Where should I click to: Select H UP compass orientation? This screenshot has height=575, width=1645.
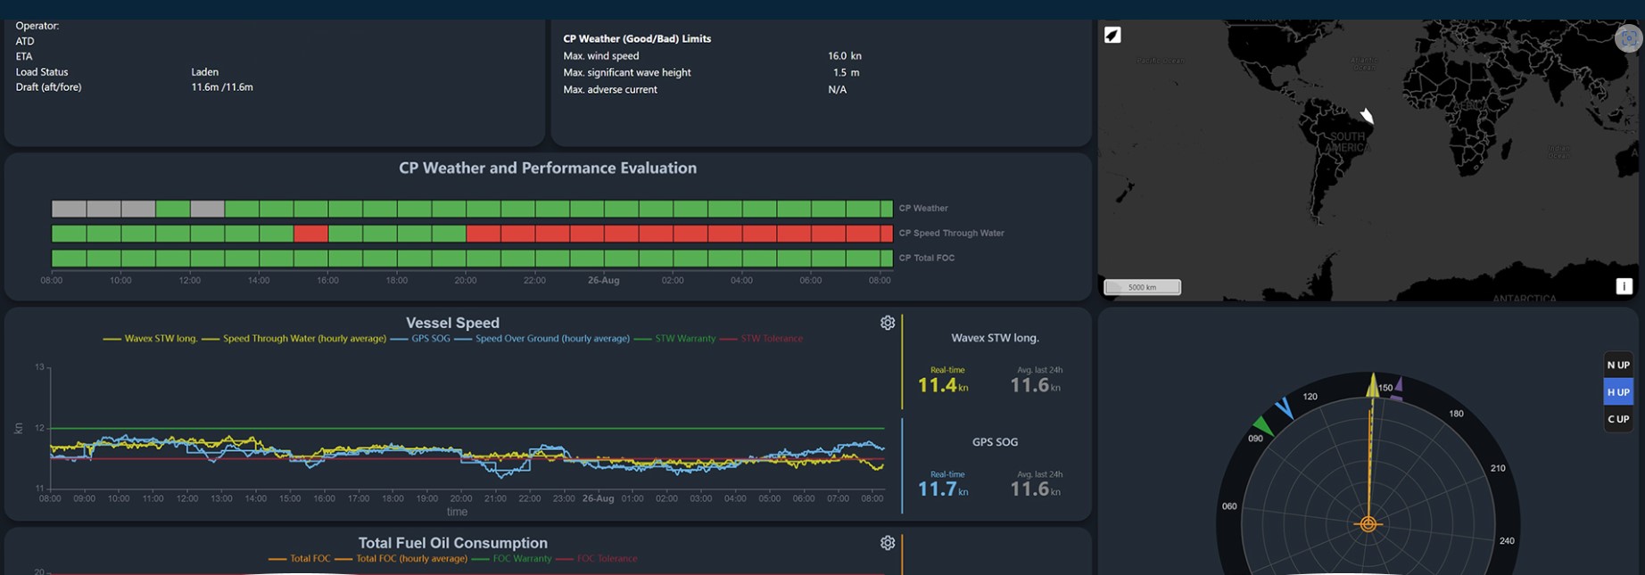point(1618,392)
